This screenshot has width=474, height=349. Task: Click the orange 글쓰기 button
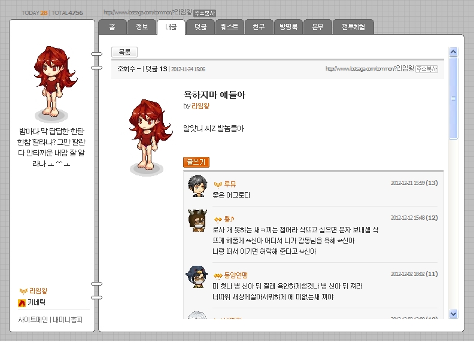(x=196, y=162)
